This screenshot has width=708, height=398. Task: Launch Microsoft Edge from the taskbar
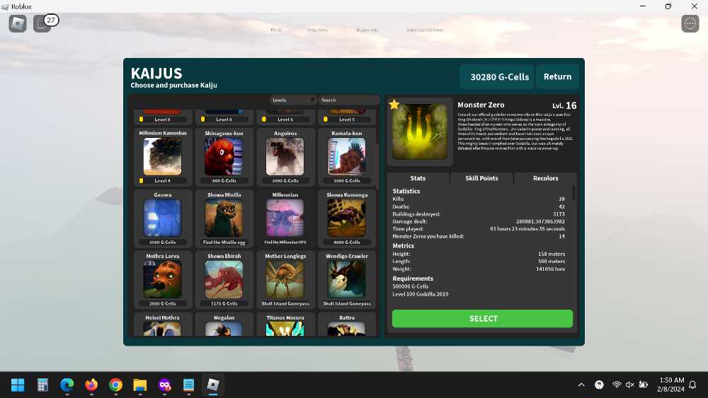point(67,385)
